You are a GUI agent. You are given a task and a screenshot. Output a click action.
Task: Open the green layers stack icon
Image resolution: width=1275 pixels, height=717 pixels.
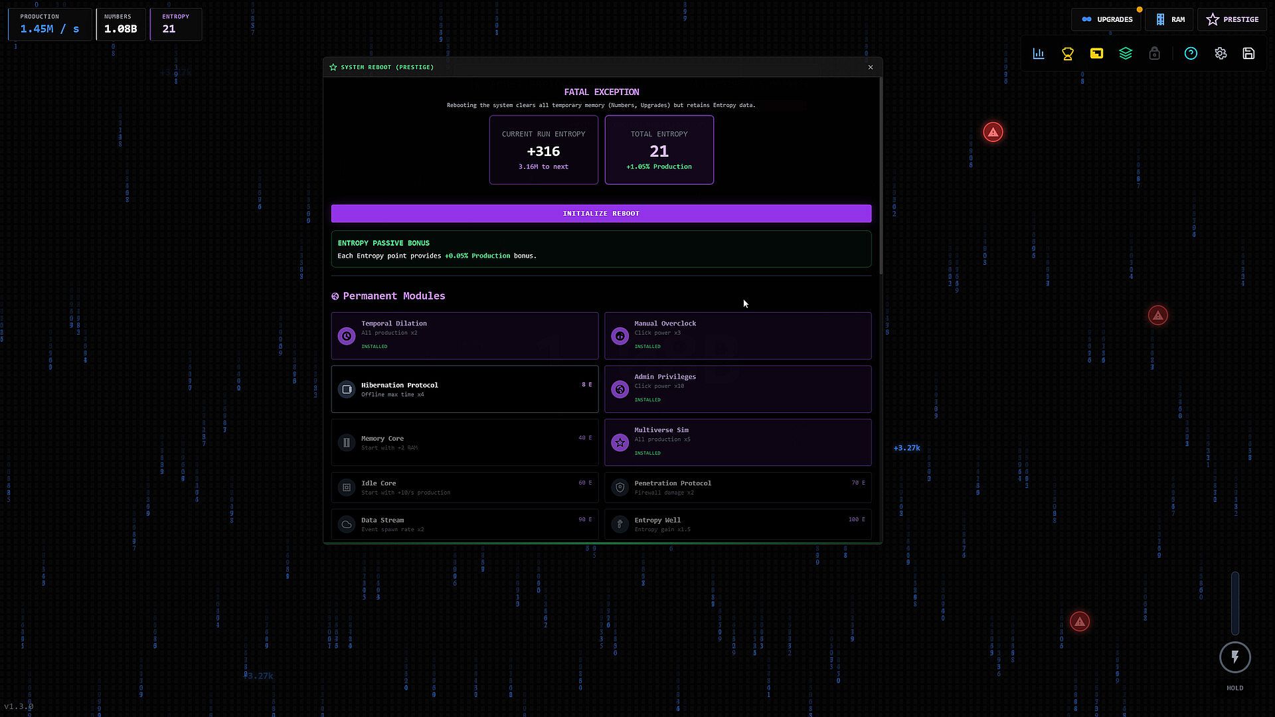pyautogui.click(x=1126, y=54)
